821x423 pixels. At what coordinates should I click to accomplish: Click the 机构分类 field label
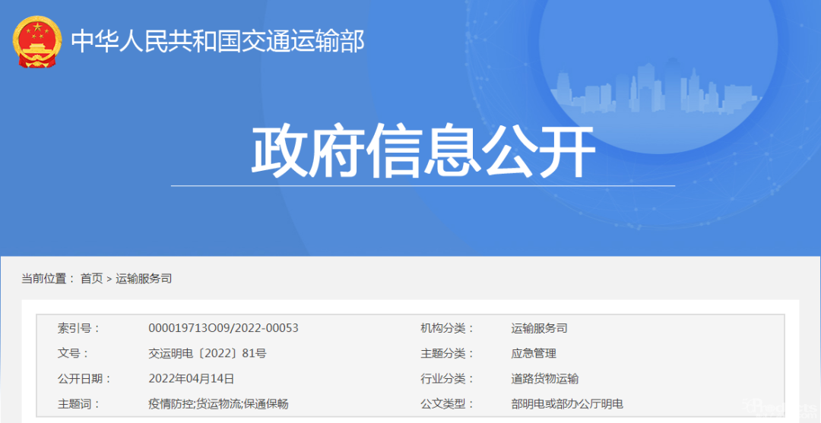click(447, 328)
